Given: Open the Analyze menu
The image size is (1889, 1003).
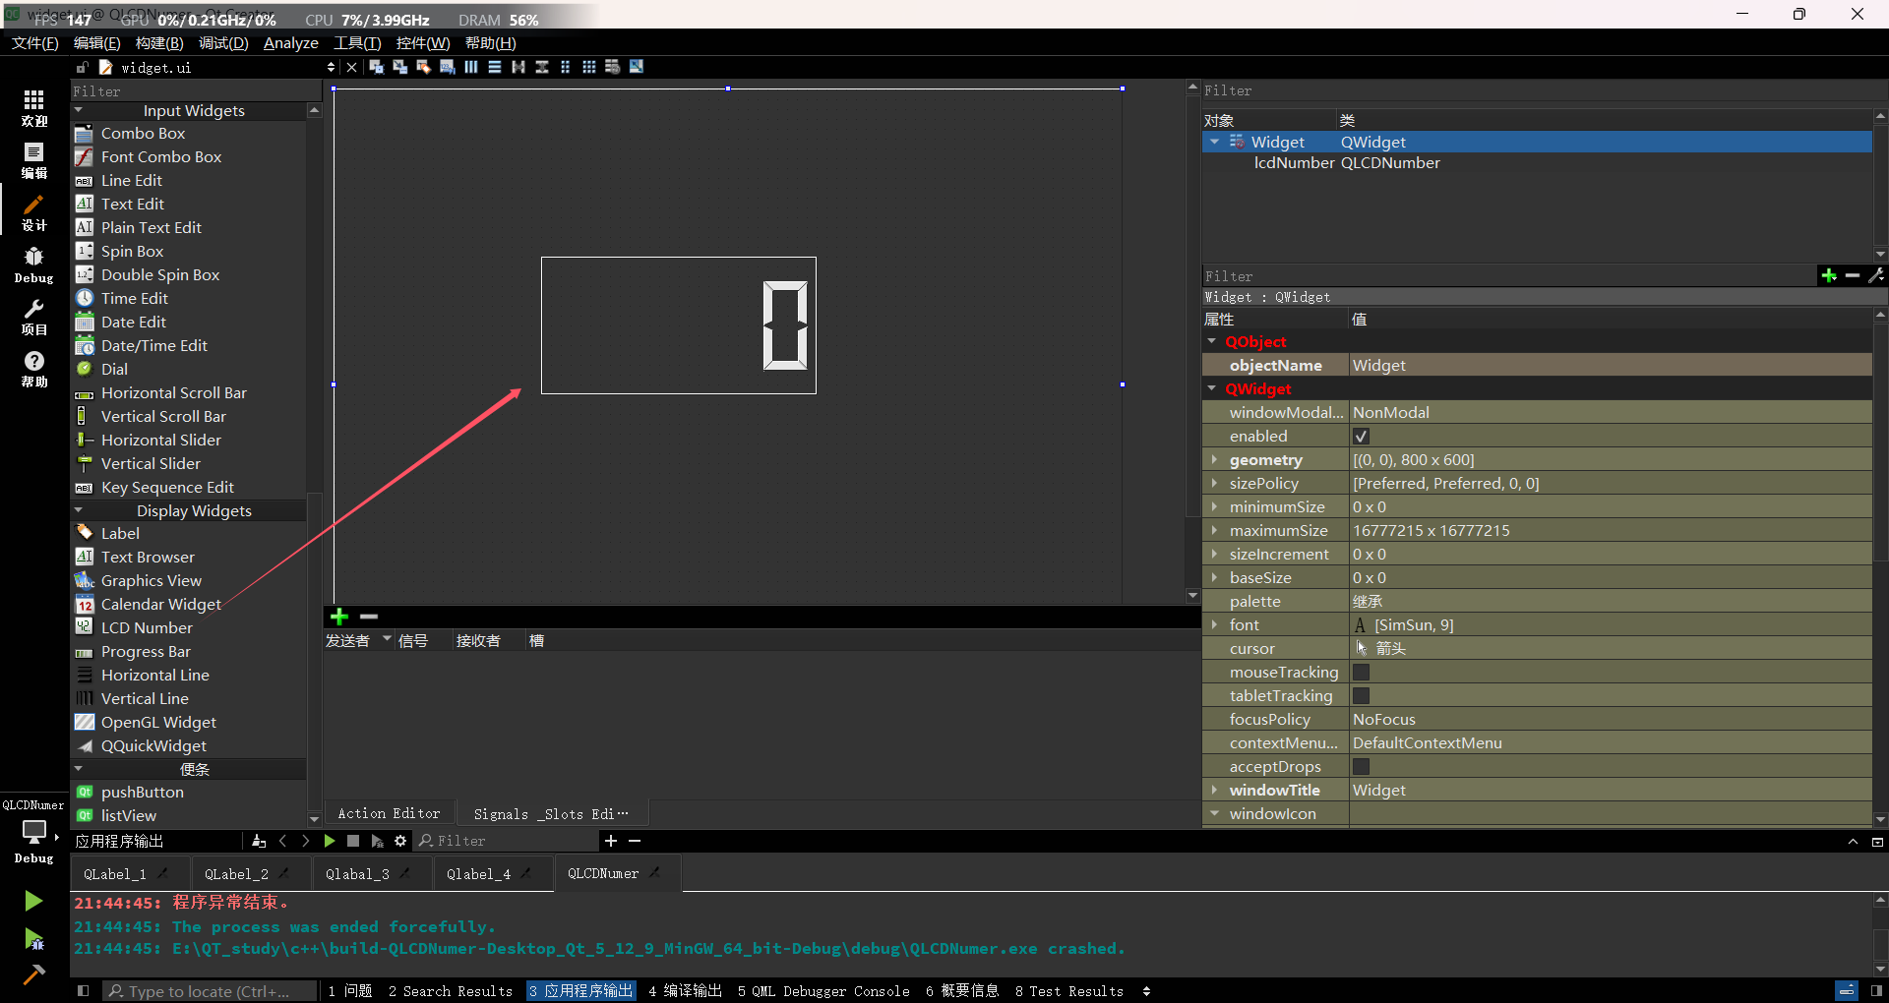Looking at the screenshot, I should (x=291, y=43).
